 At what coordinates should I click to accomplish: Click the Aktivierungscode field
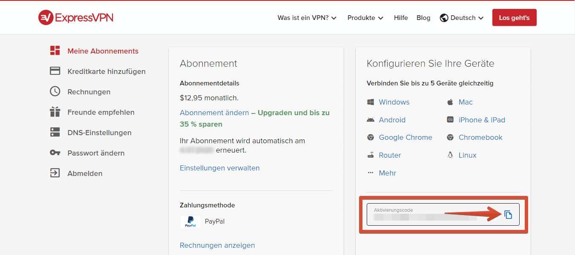click(x=443, y=215)
